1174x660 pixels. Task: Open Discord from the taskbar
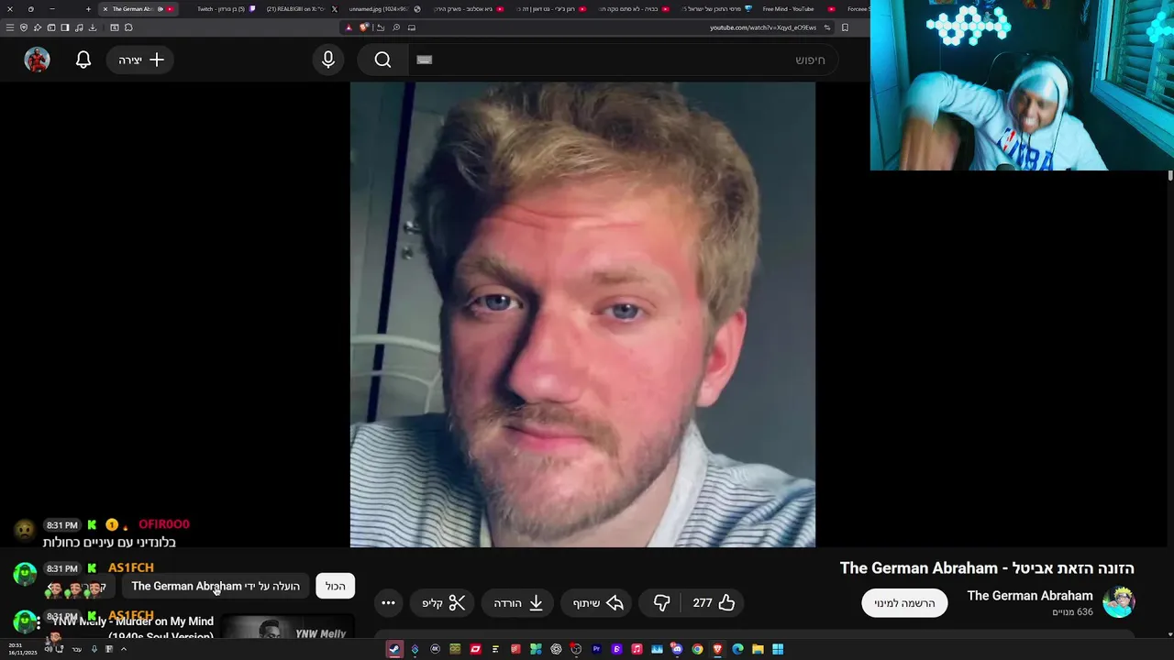point(677,649)
